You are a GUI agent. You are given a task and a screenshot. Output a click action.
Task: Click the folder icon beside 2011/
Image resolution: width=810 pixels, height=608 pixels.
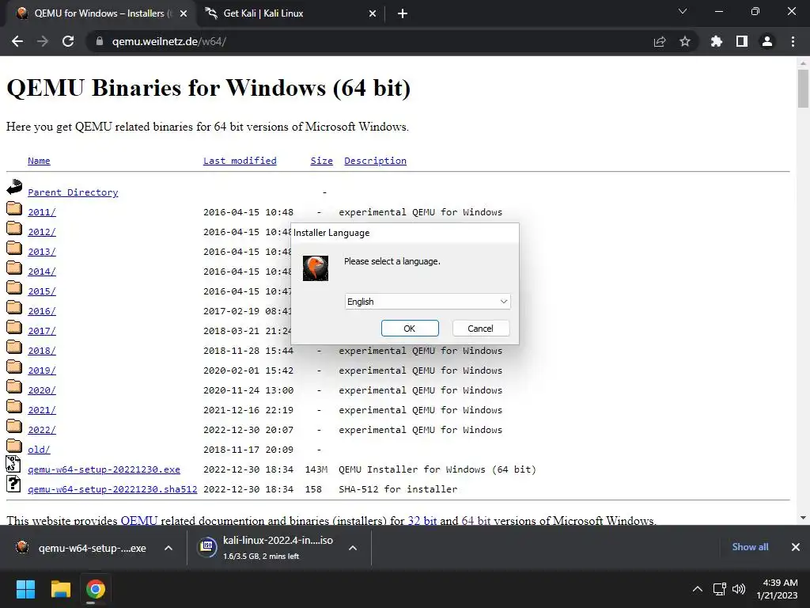coord(14,209)
